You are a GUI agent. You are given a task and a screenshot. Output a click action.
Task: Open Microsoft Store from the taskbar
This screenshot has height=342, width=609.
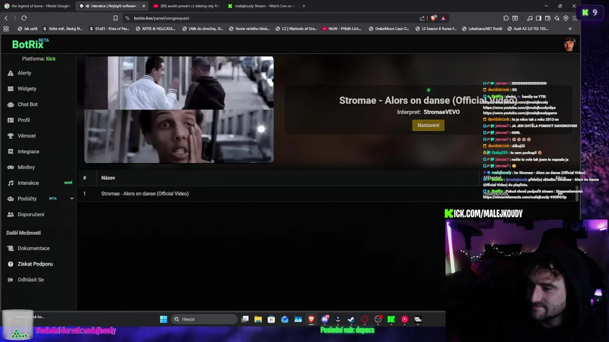pos(271,319)
